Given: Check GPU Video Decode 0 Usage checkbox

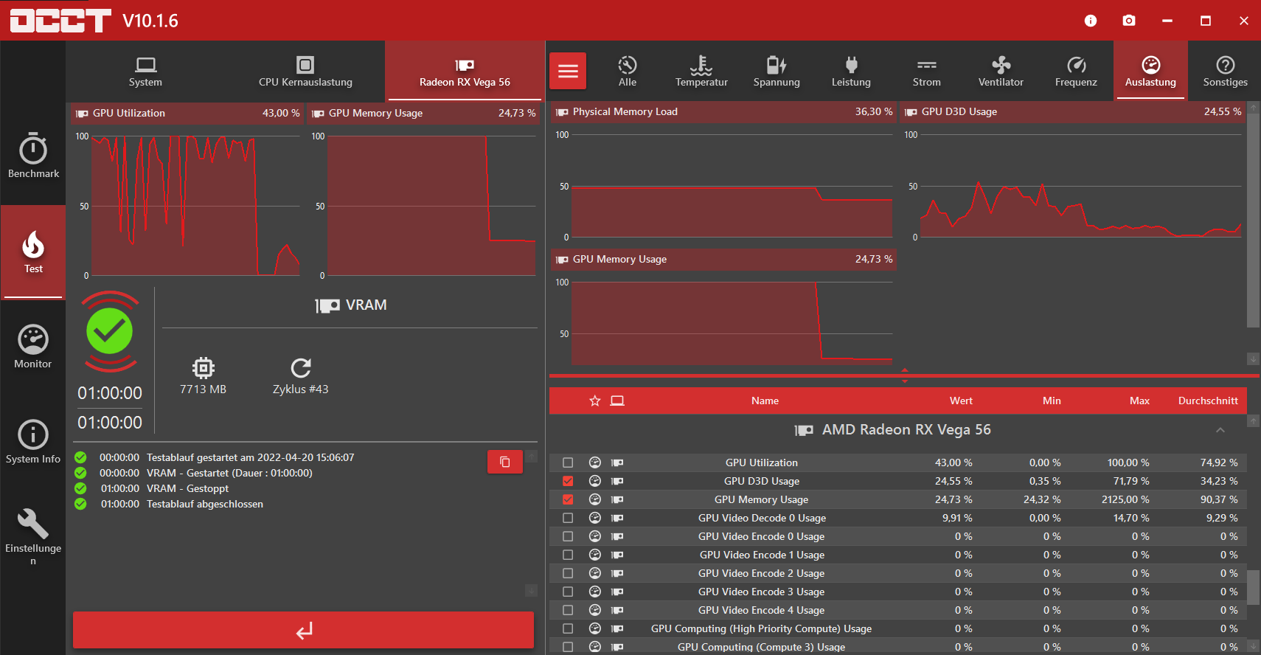Looking at the screenshot, I should 568,518.
